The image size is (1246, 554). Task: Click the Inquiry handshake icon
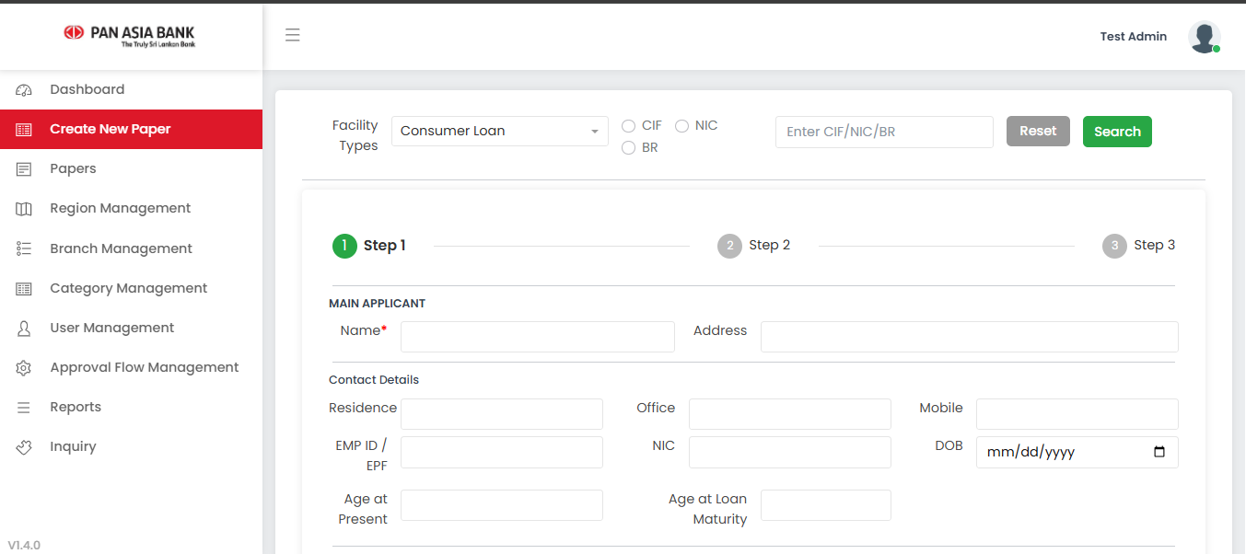24,447
